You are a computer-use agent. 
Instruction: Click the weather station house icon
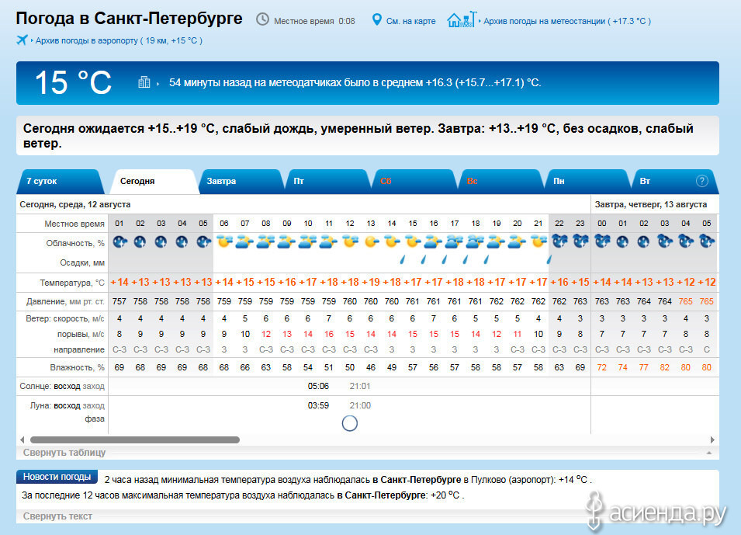[462, 19]
